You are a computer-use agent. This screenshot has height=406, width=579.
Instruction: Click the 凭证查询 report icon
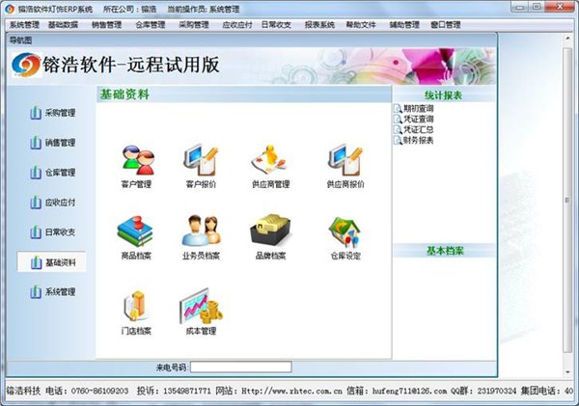point(398,119)
